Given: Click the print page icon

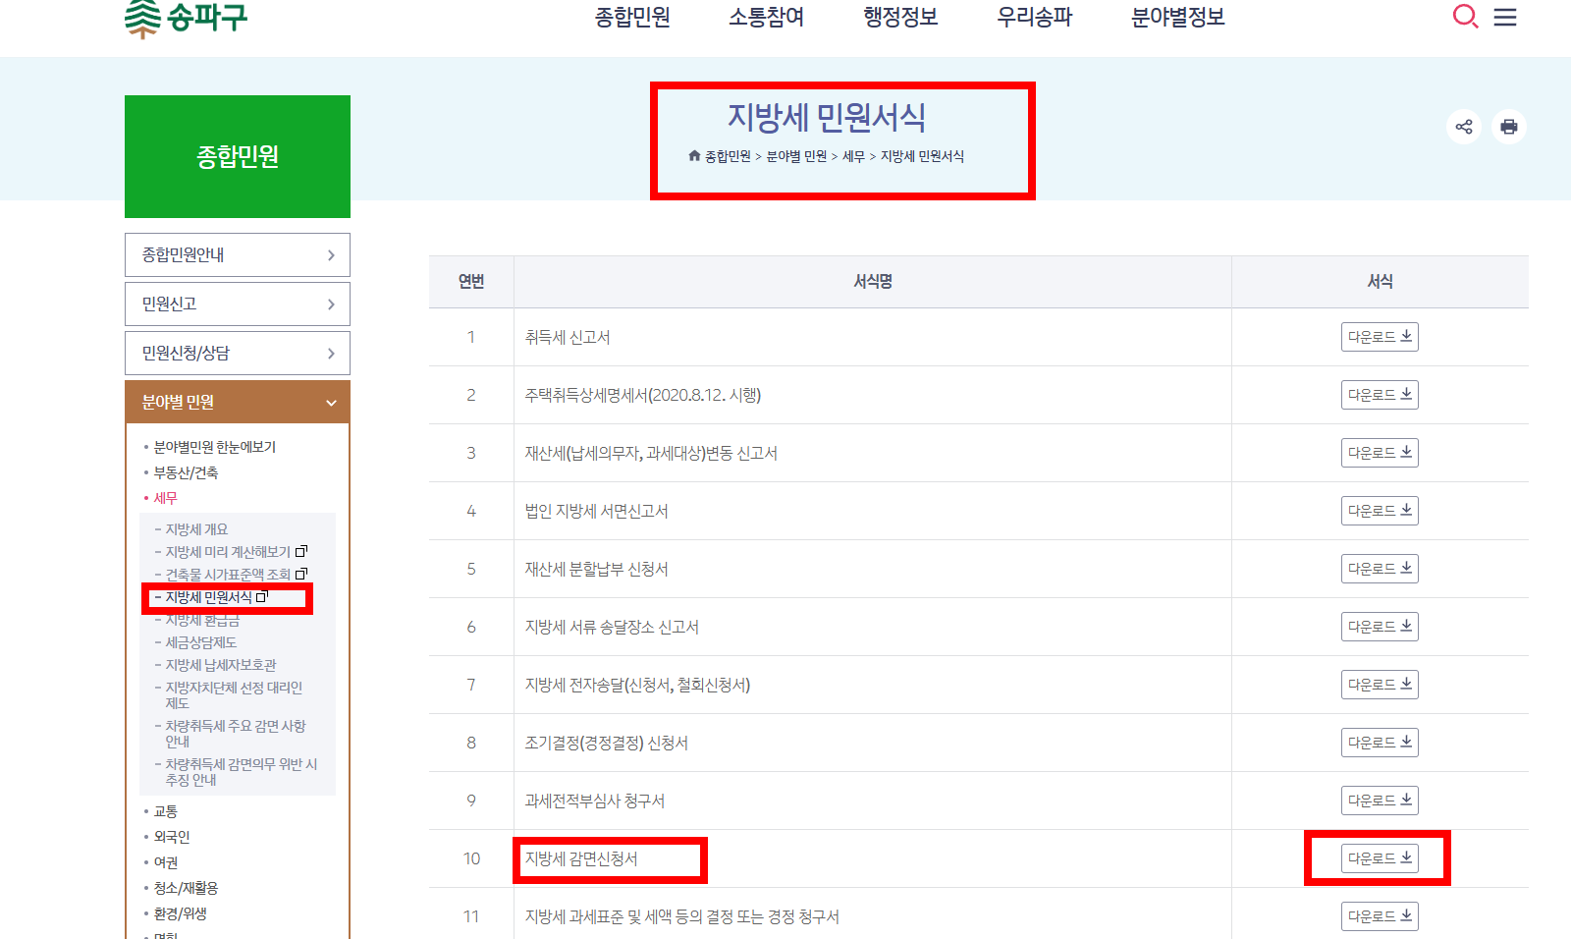Looking at the screenshot, I should pos(1509,127).
